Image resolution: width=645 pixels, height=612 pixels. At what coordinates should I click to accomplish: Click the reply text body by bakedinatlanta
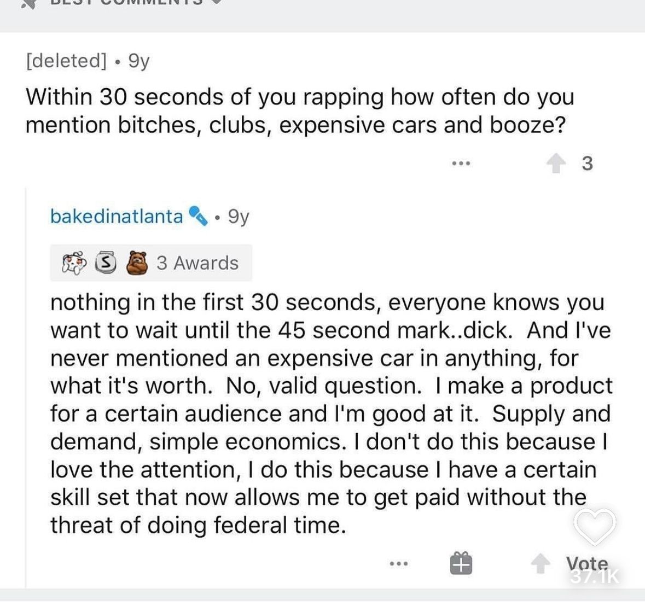tap(331, 414)
